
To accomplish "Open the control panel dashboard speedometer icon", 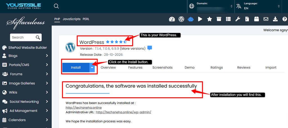I will click(172, 19).
